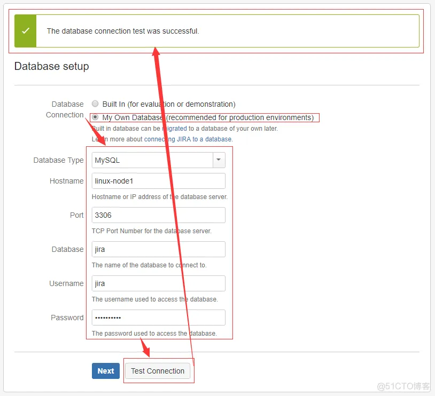Click the Database name input field
The height and width of the screenshot is (396, 435).
[158, 249]
